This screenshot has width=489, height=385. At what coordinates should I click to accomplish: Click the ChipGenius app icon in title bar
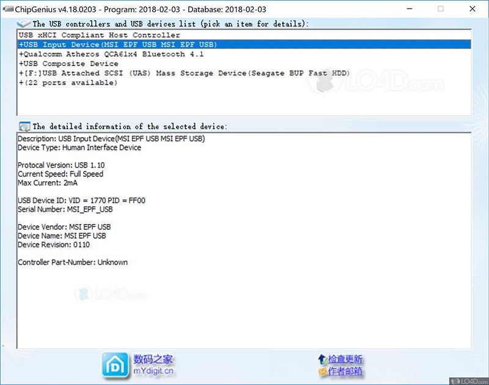point(8,9)
